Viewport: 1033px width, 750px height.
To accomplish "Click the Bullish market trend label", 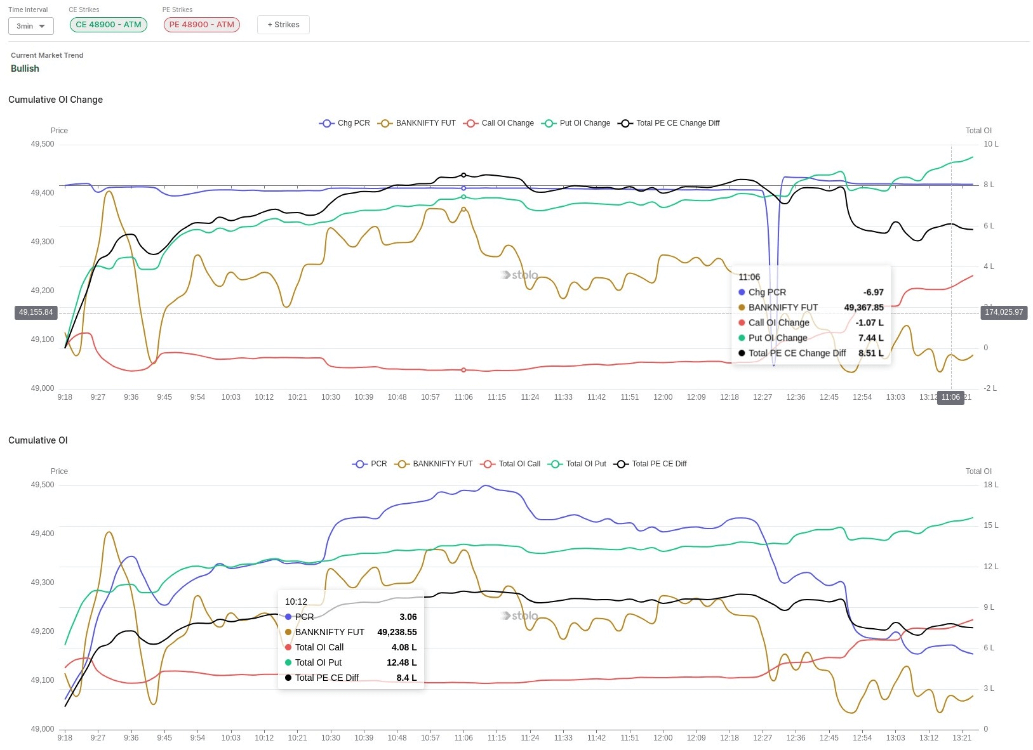I will [25, 68].
